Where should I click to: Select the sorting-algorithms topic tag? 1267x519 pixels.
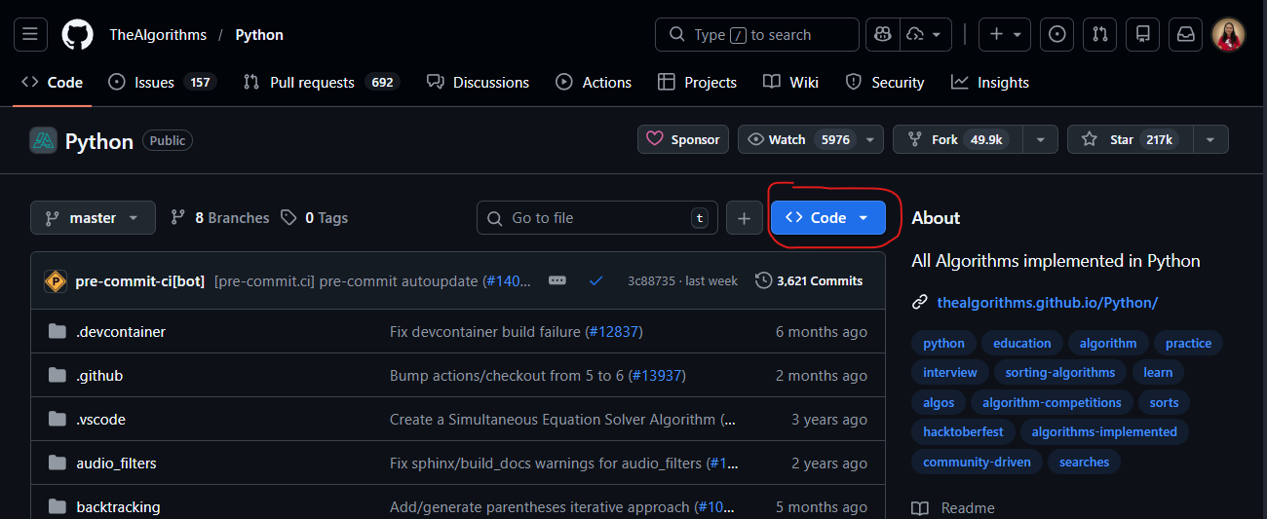[x=1059, y=372]
